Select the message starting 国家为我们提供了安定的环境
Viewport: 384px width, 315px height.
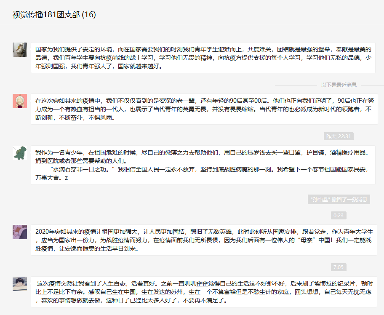pyautogui.click(x=203, y=58)
